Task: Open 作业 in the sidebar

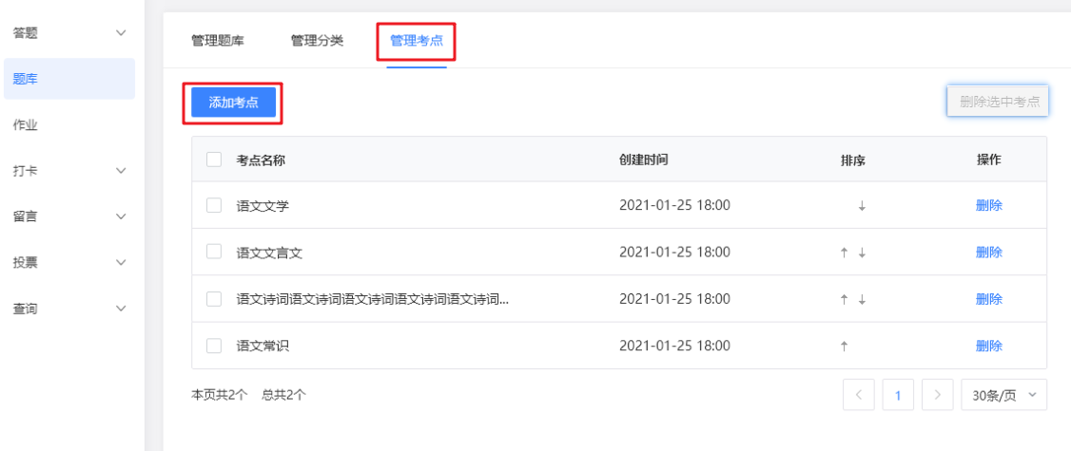Action: (x=26, y=125)
